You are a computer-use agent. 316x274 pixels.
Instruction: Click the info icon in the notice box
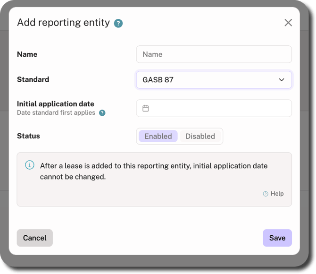30,165
